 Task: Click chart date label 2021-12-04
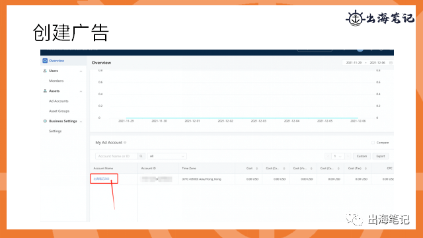[x=291, y=121]
